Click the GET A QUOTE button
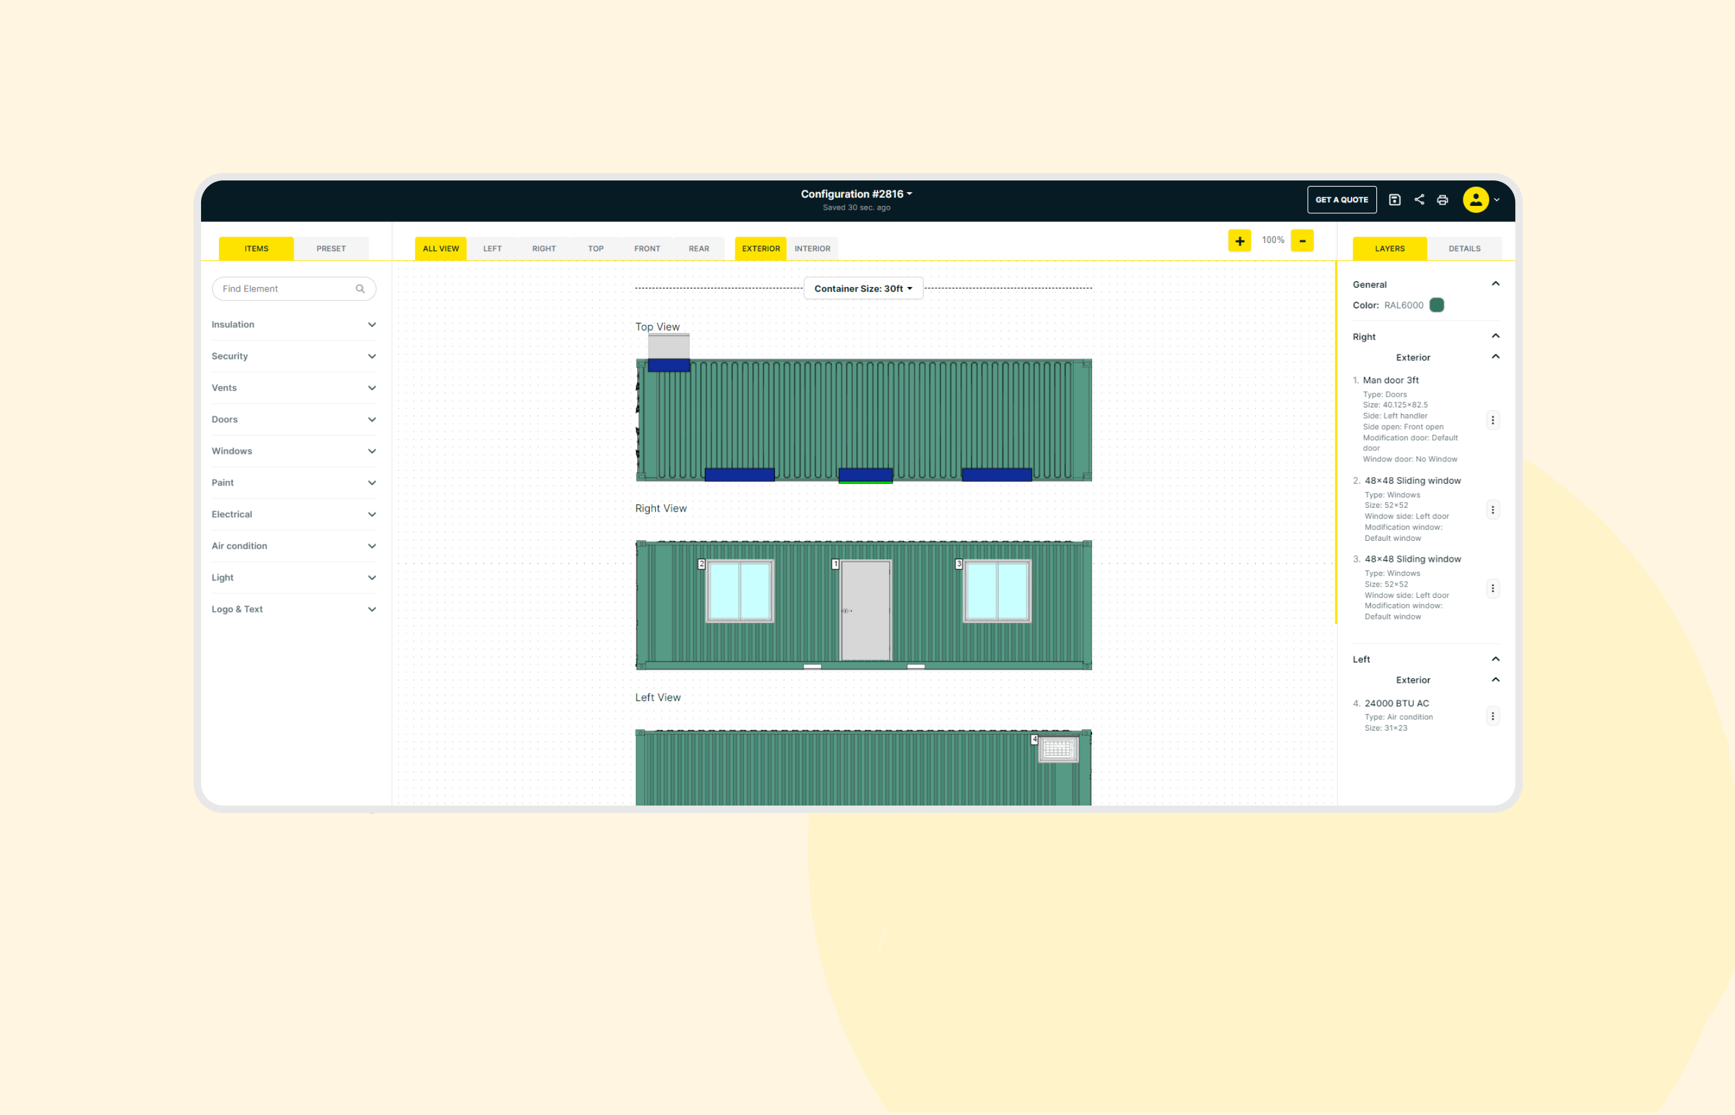 click(1342, 200)
